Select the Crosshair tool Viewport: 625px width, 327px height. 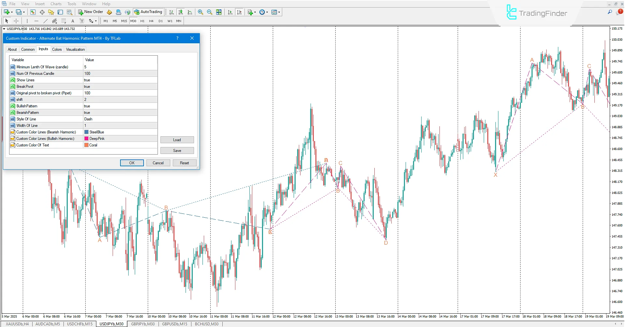coord(16,21)
